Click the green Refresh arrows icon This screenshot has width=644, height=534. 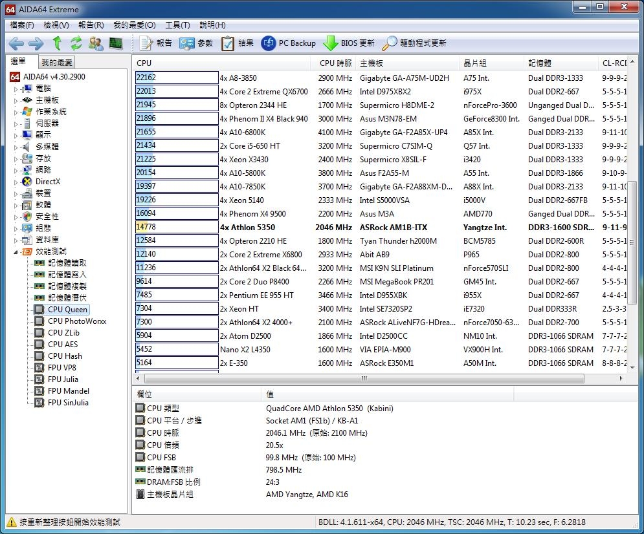(x=76, y=43)
